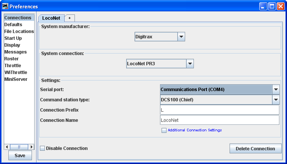Click the right arrow of sidebar scrollbar
287x164 pixels.
pos(32,147)
